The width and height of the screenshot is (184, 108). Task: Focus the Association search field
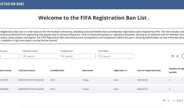[x=116, y=56]
